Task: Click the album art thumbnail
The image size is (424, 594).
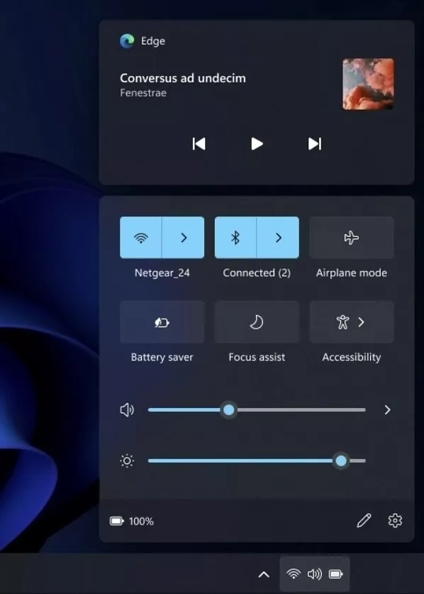Action: click(x=369, y=84)
